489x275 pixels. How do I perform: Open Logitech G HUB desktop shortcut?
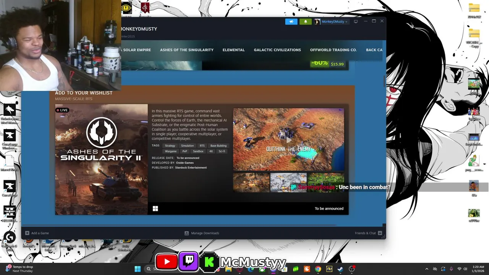[x=10, y=241]
